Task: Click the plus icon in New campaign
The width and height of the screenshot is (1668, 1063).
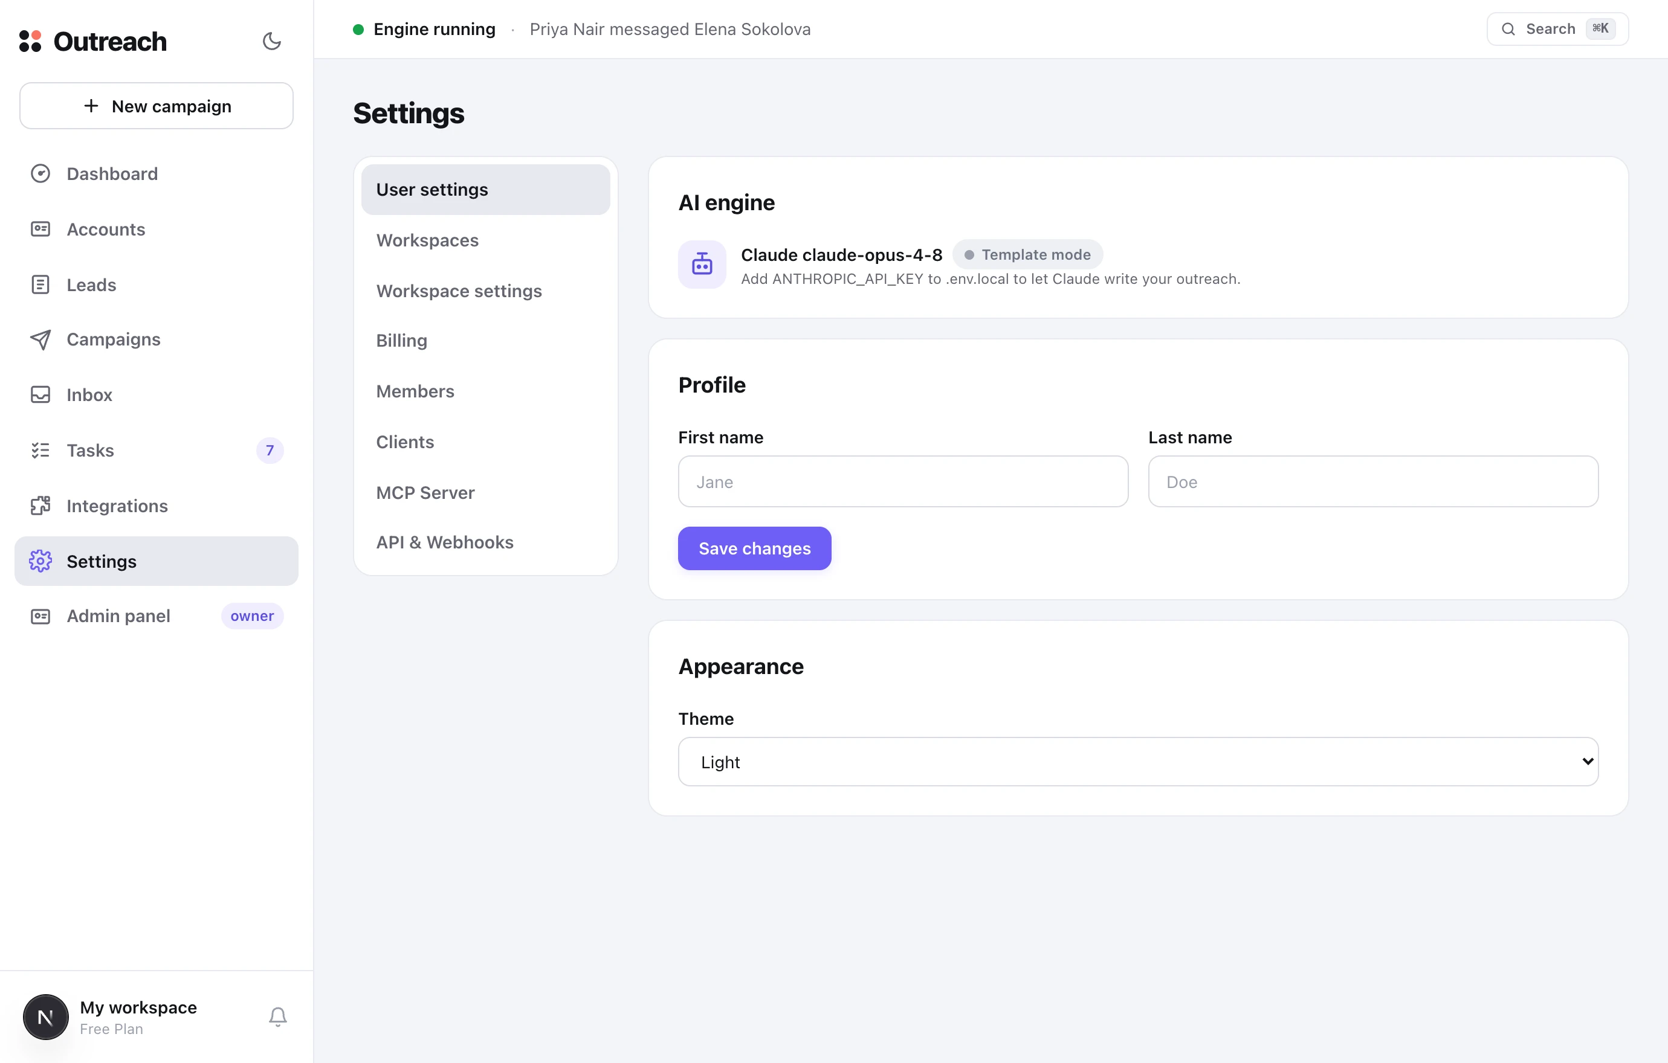Action: coord(91,106)
